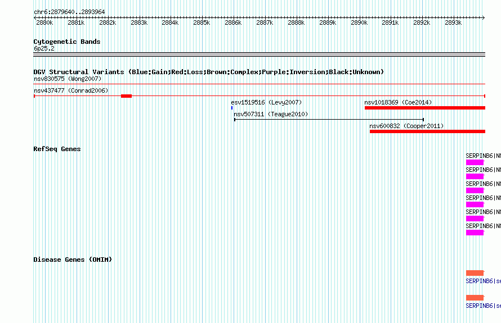Click the thin red nsv830575 variant line
The width and height of the screenshot is (501, 323).
coord(259,84)
